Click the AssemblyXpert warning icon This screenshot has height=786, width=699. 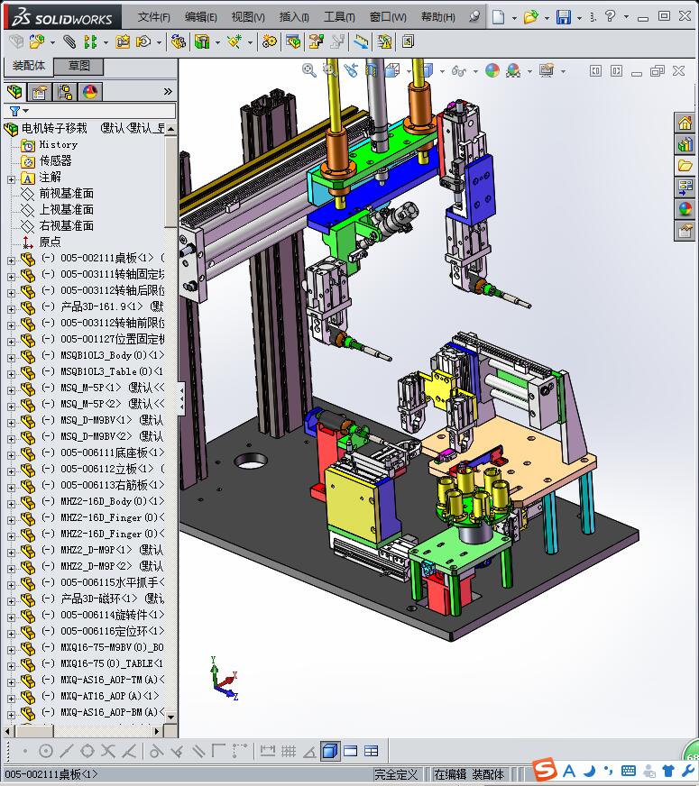[x=384, y=41]
